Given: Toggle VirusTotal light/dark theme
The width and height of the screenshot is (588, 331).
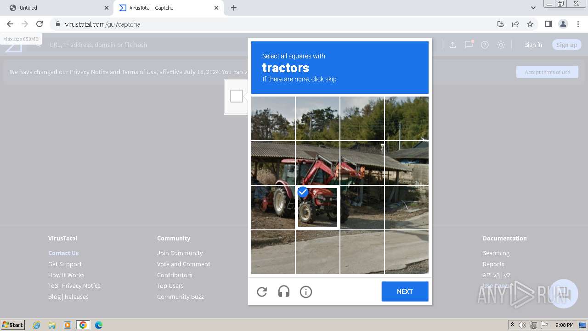Looking at the screenshot, I should tap(501, 45).
